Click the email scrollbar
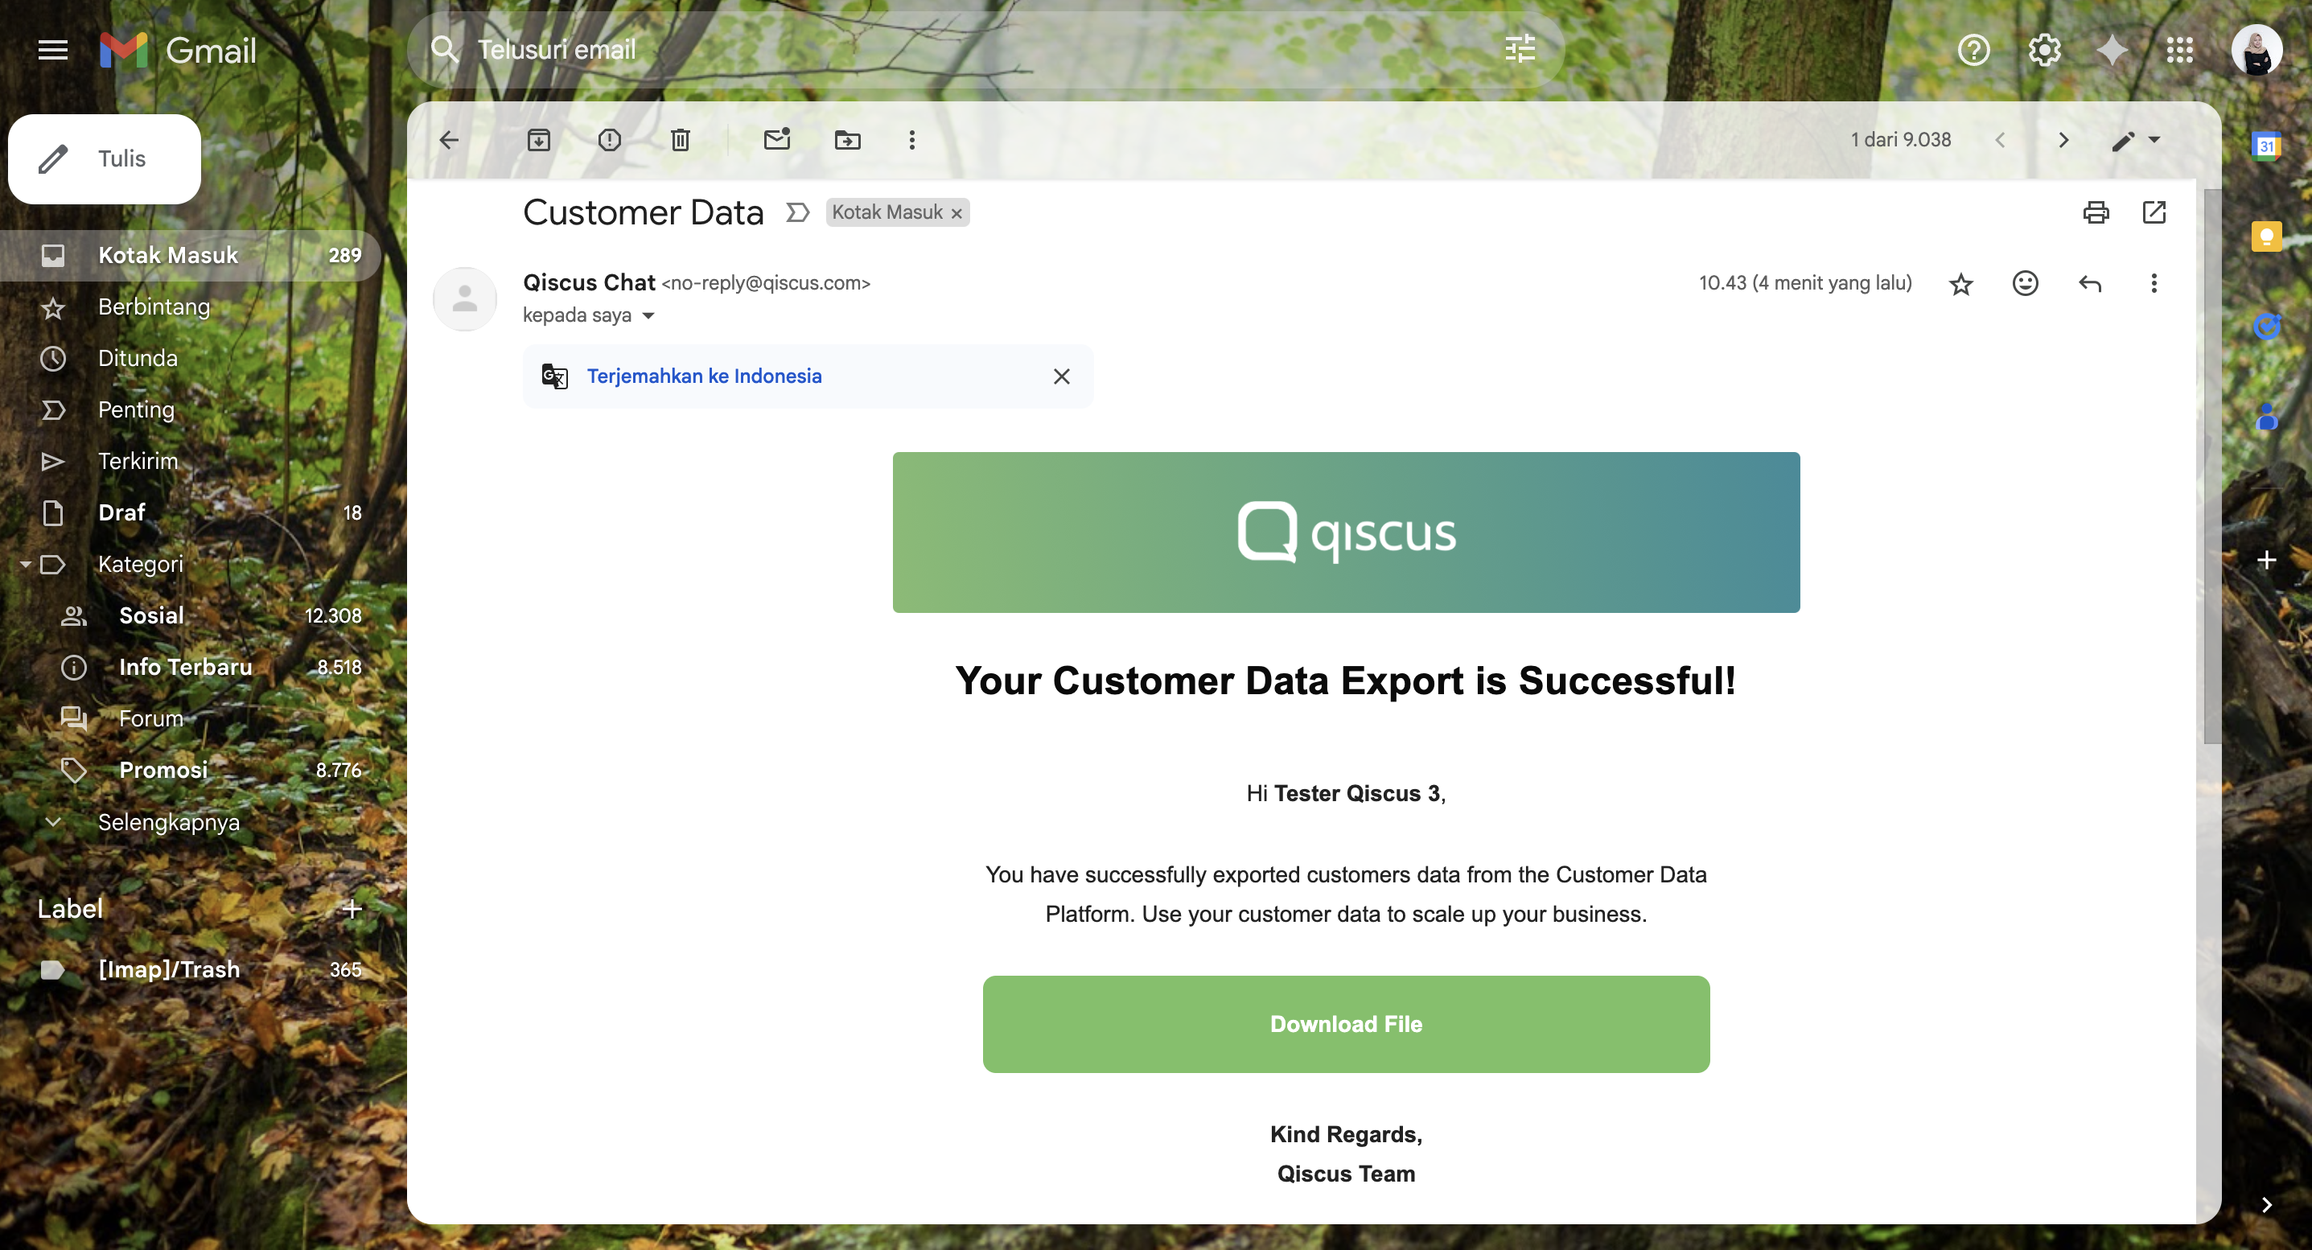The width and height of the screenshot is (2312, 1250). click(x=2212, y=467)
